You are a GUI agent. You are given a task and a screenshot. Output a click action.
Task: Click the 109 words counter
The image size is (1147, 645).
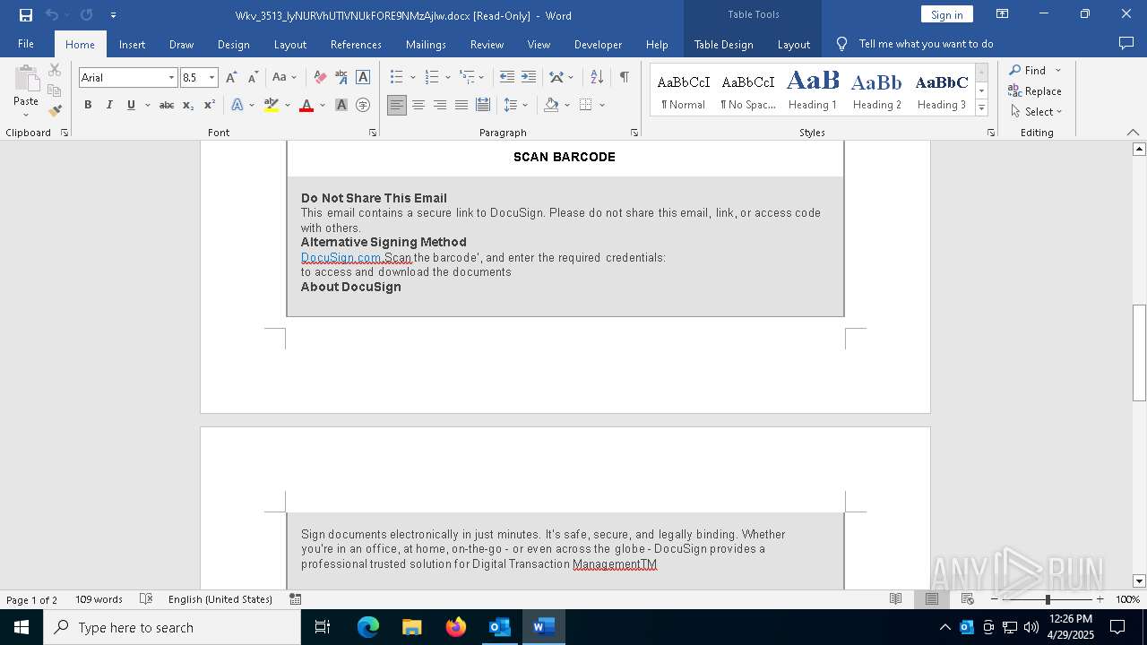click(x=99, y=599)
